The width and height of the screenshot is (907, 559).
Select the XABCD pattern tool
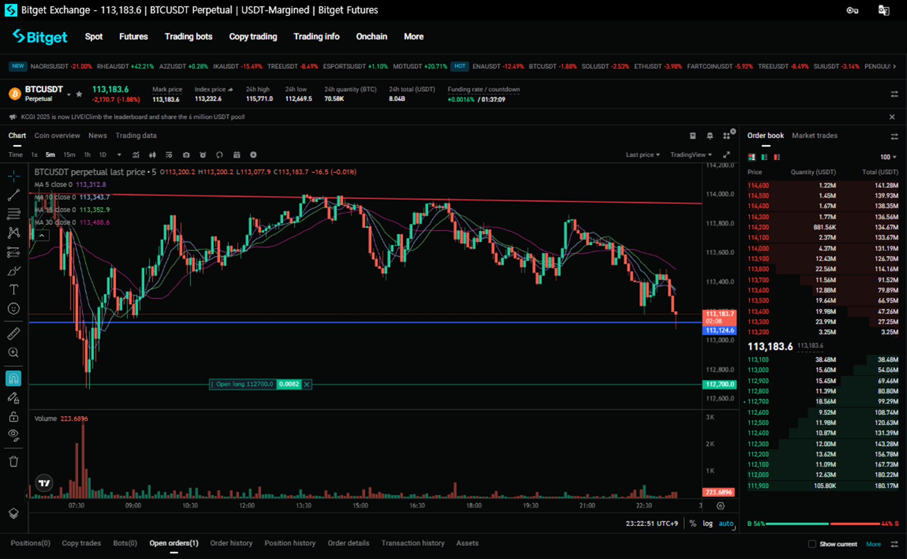14,233
